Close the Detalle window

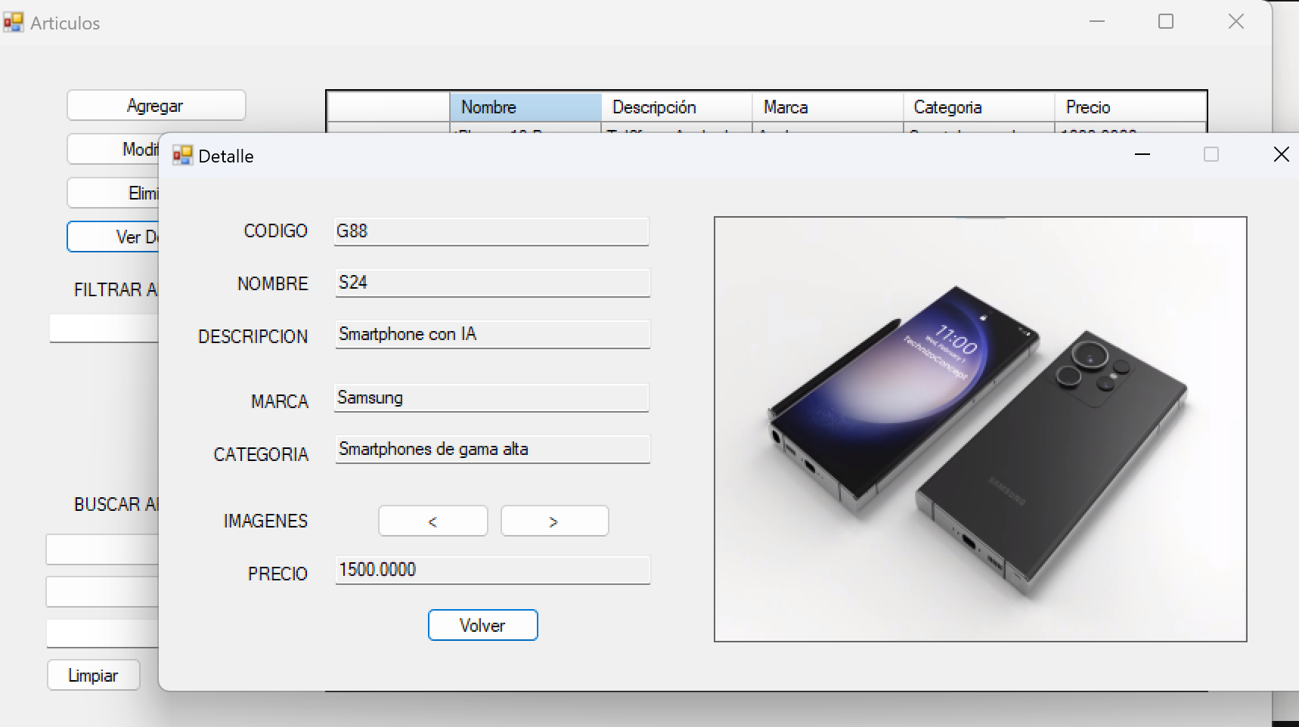tap(1281, 155)
